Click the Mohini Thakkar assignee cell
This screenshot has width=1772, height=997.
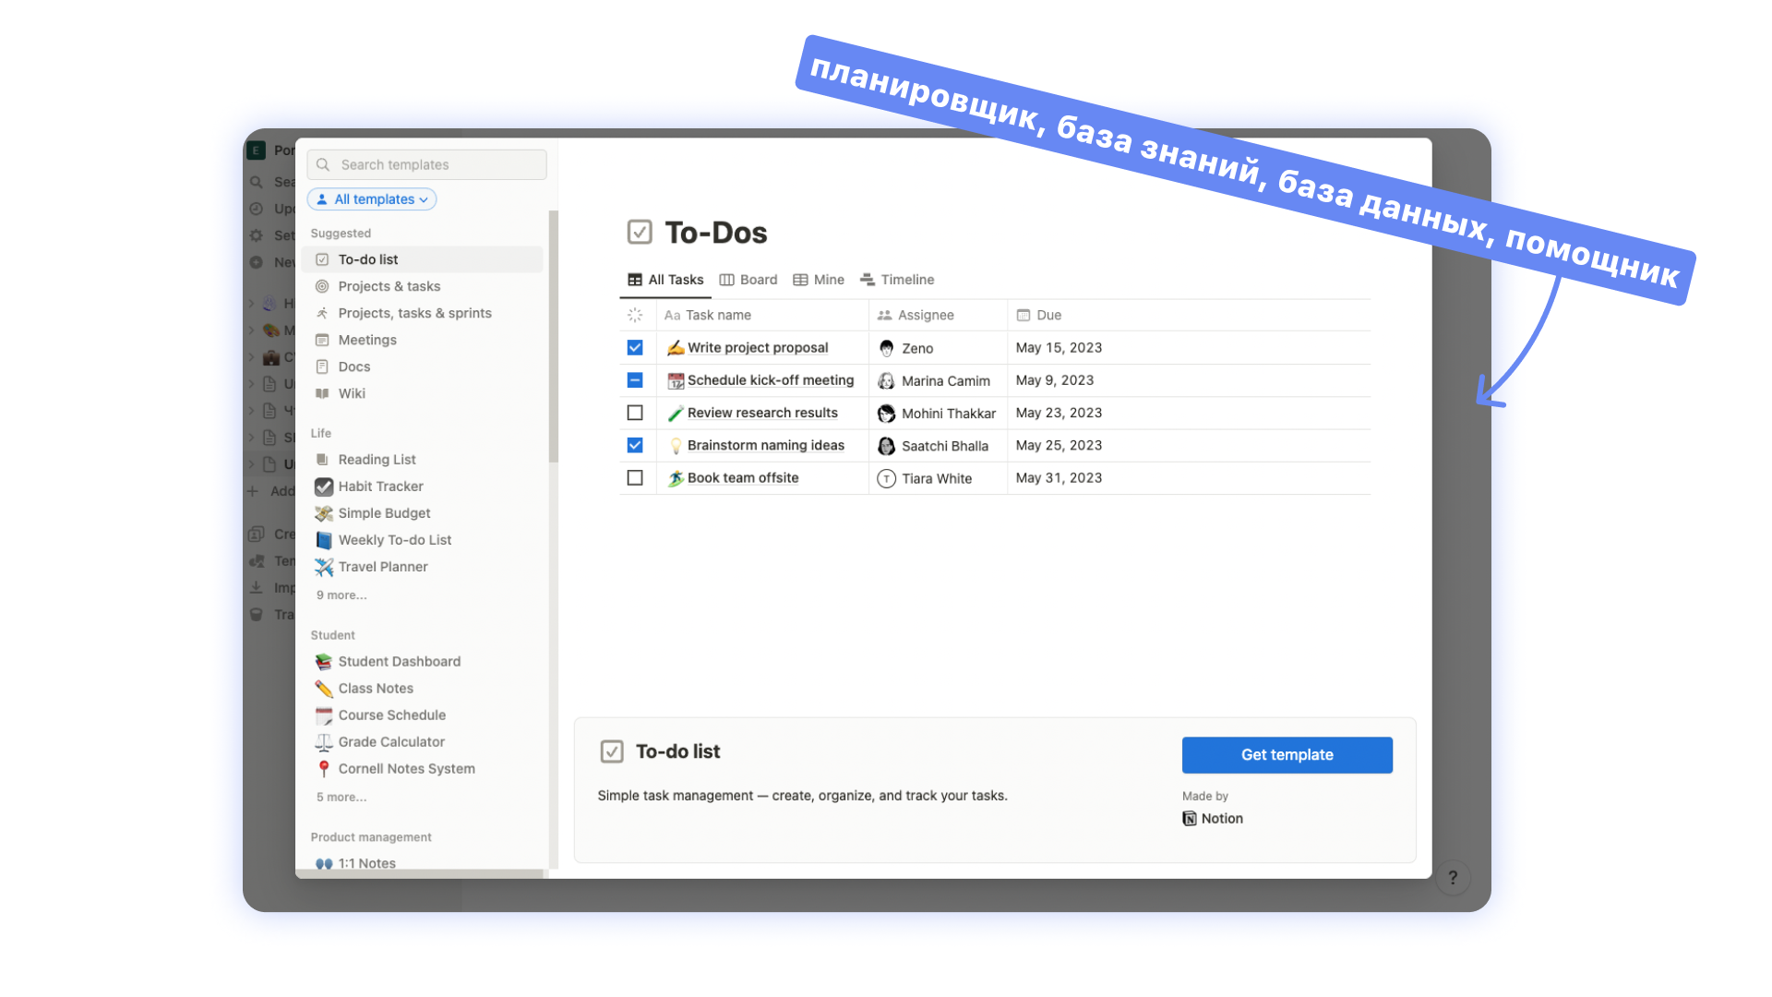(x=938, y=413)
